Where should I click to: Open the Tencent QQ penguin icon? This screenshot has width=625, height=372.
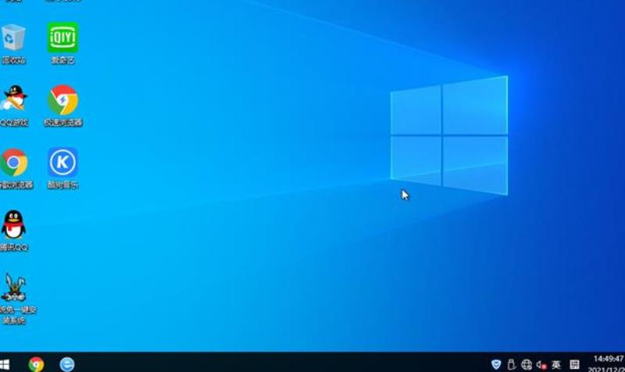(x=14, y=231)
